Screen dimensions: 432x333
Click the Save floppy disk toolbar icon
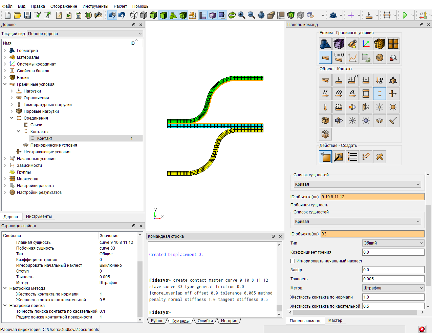pos(27,15)
